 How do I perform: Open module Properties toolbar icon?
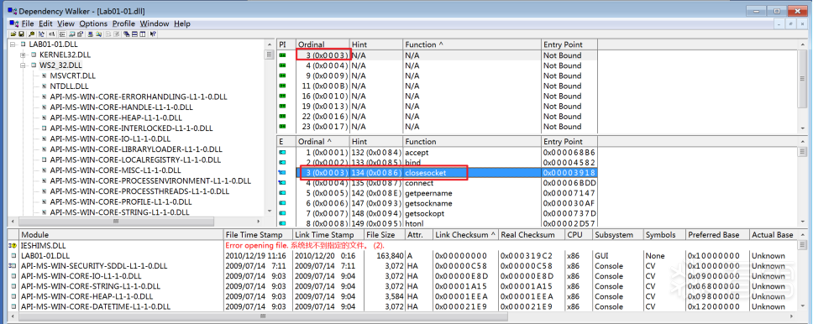[81, 34]
